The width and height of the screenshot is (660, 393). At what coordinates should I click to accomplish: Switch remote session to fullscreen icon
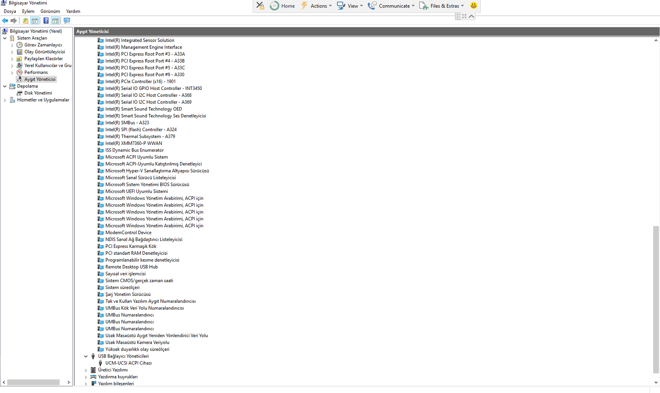click(x=464, y=16)
